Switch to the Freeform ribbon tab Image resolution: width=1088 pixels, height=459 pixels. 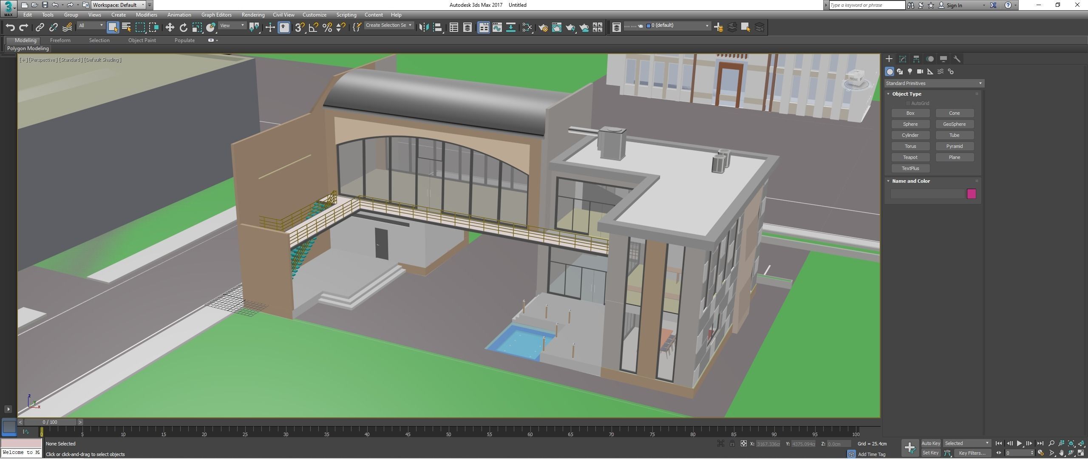pos(60,40)
